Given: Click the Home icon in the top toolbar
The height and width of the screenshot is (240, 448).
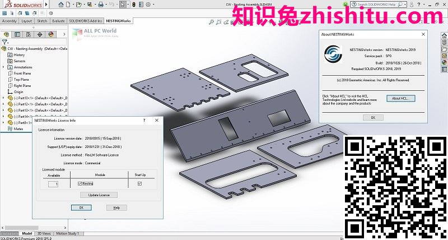Looking at the screenshot, I should point(61,4).
